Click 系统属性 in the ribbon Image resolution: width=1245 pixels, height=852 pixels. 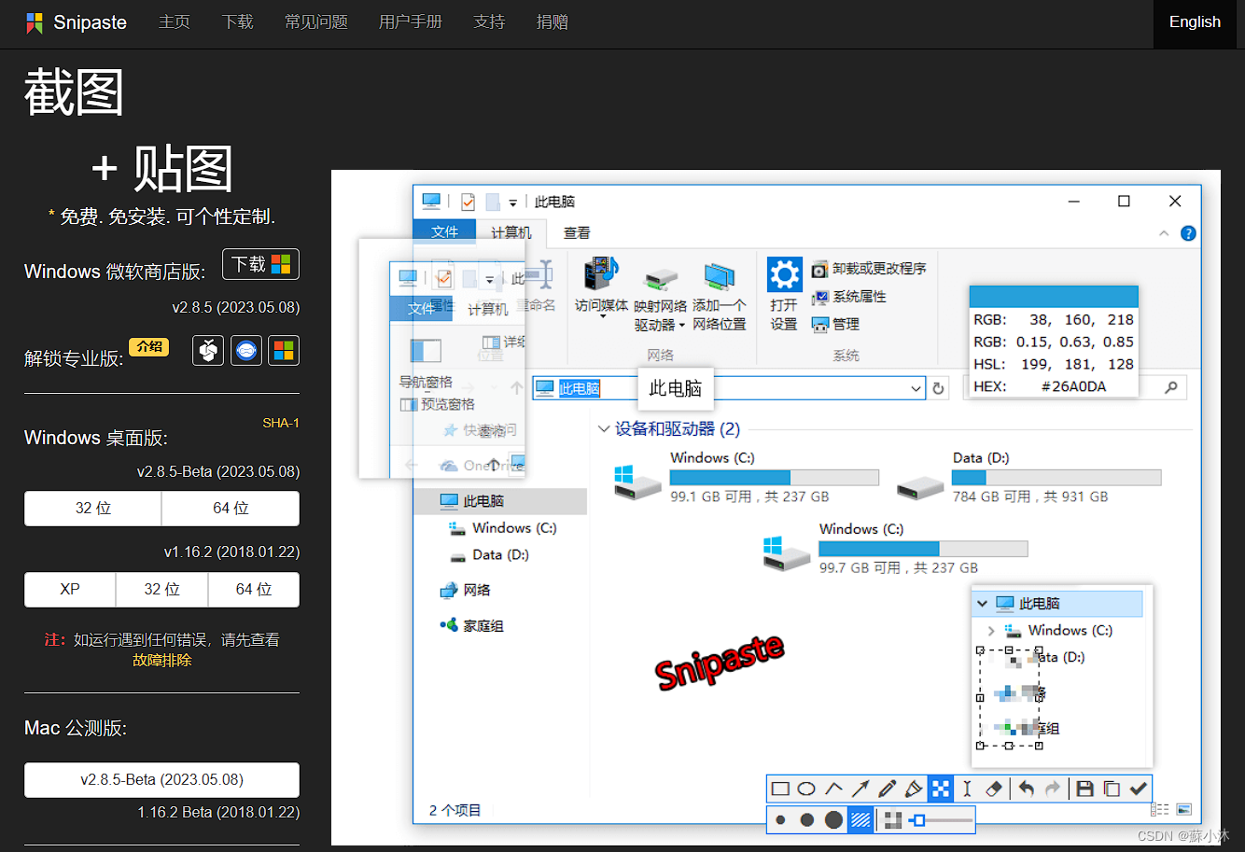(x=849, y=297)
